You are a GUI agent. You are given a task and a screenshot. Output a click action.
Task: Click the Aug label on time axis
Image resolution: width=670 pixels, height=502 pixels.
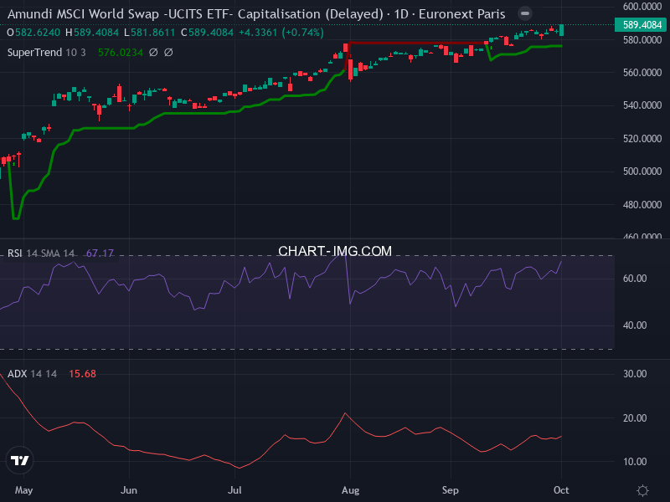coord(349,490)
